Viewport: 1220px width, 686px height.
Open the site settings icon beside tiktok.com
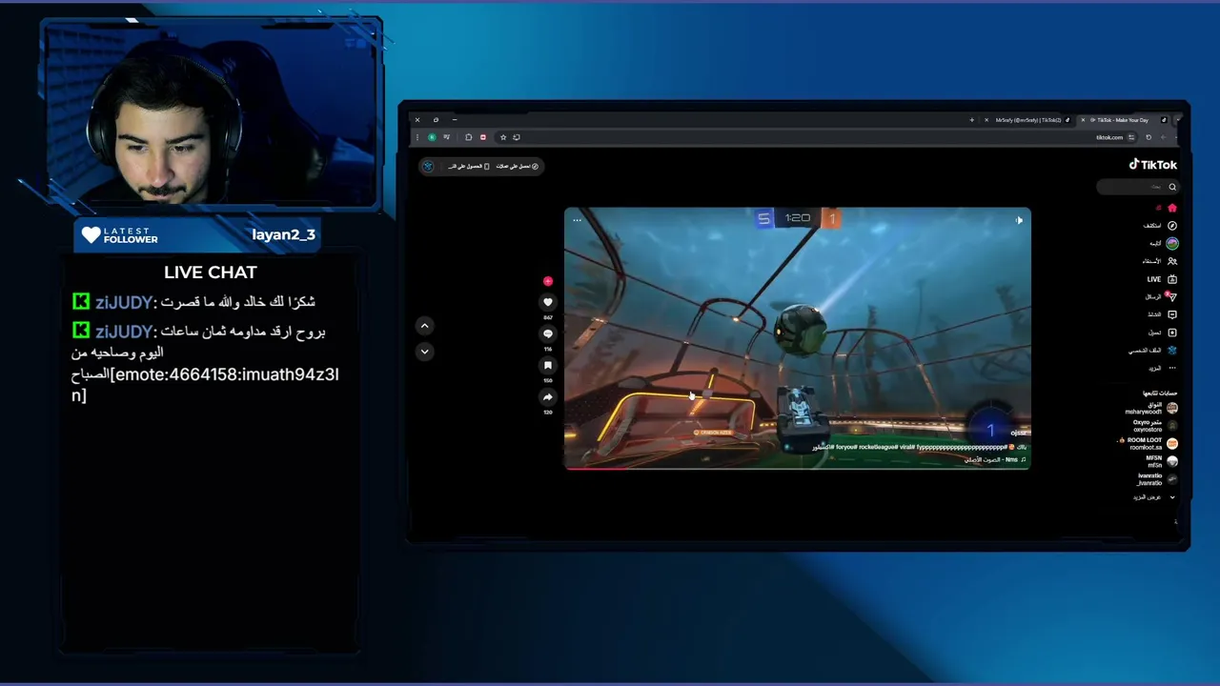coord(1131,137)
